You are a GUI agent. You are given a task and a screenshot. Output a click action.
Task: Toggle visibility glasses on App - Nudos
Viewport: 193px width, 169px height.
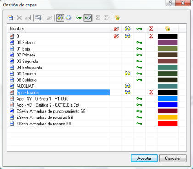pos(127,92)
